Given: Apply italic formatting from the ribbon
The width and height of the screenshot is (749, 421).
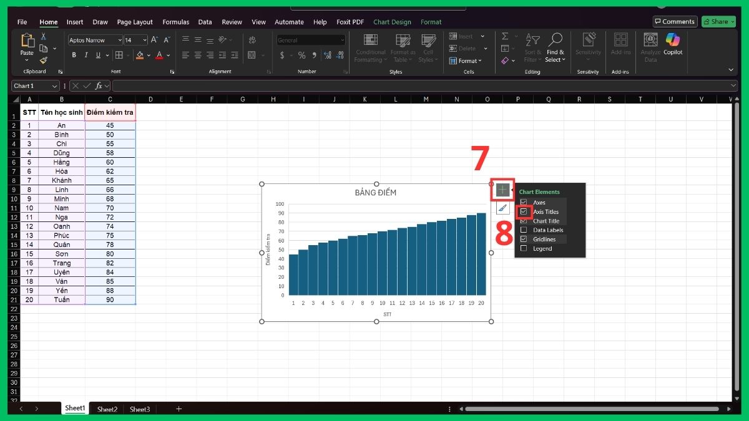Looking at the screenshot, I should (x=86, y=55).
